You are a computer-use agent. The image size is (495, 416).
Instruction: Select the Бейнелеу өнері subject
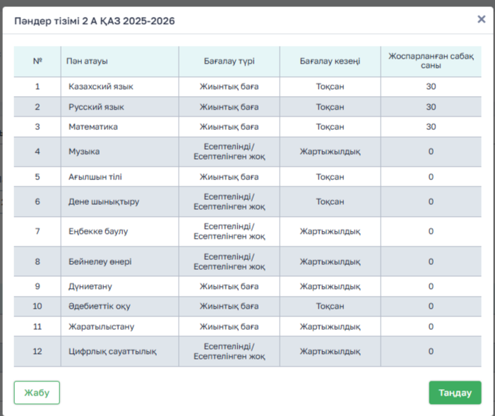tap(100, 261)
